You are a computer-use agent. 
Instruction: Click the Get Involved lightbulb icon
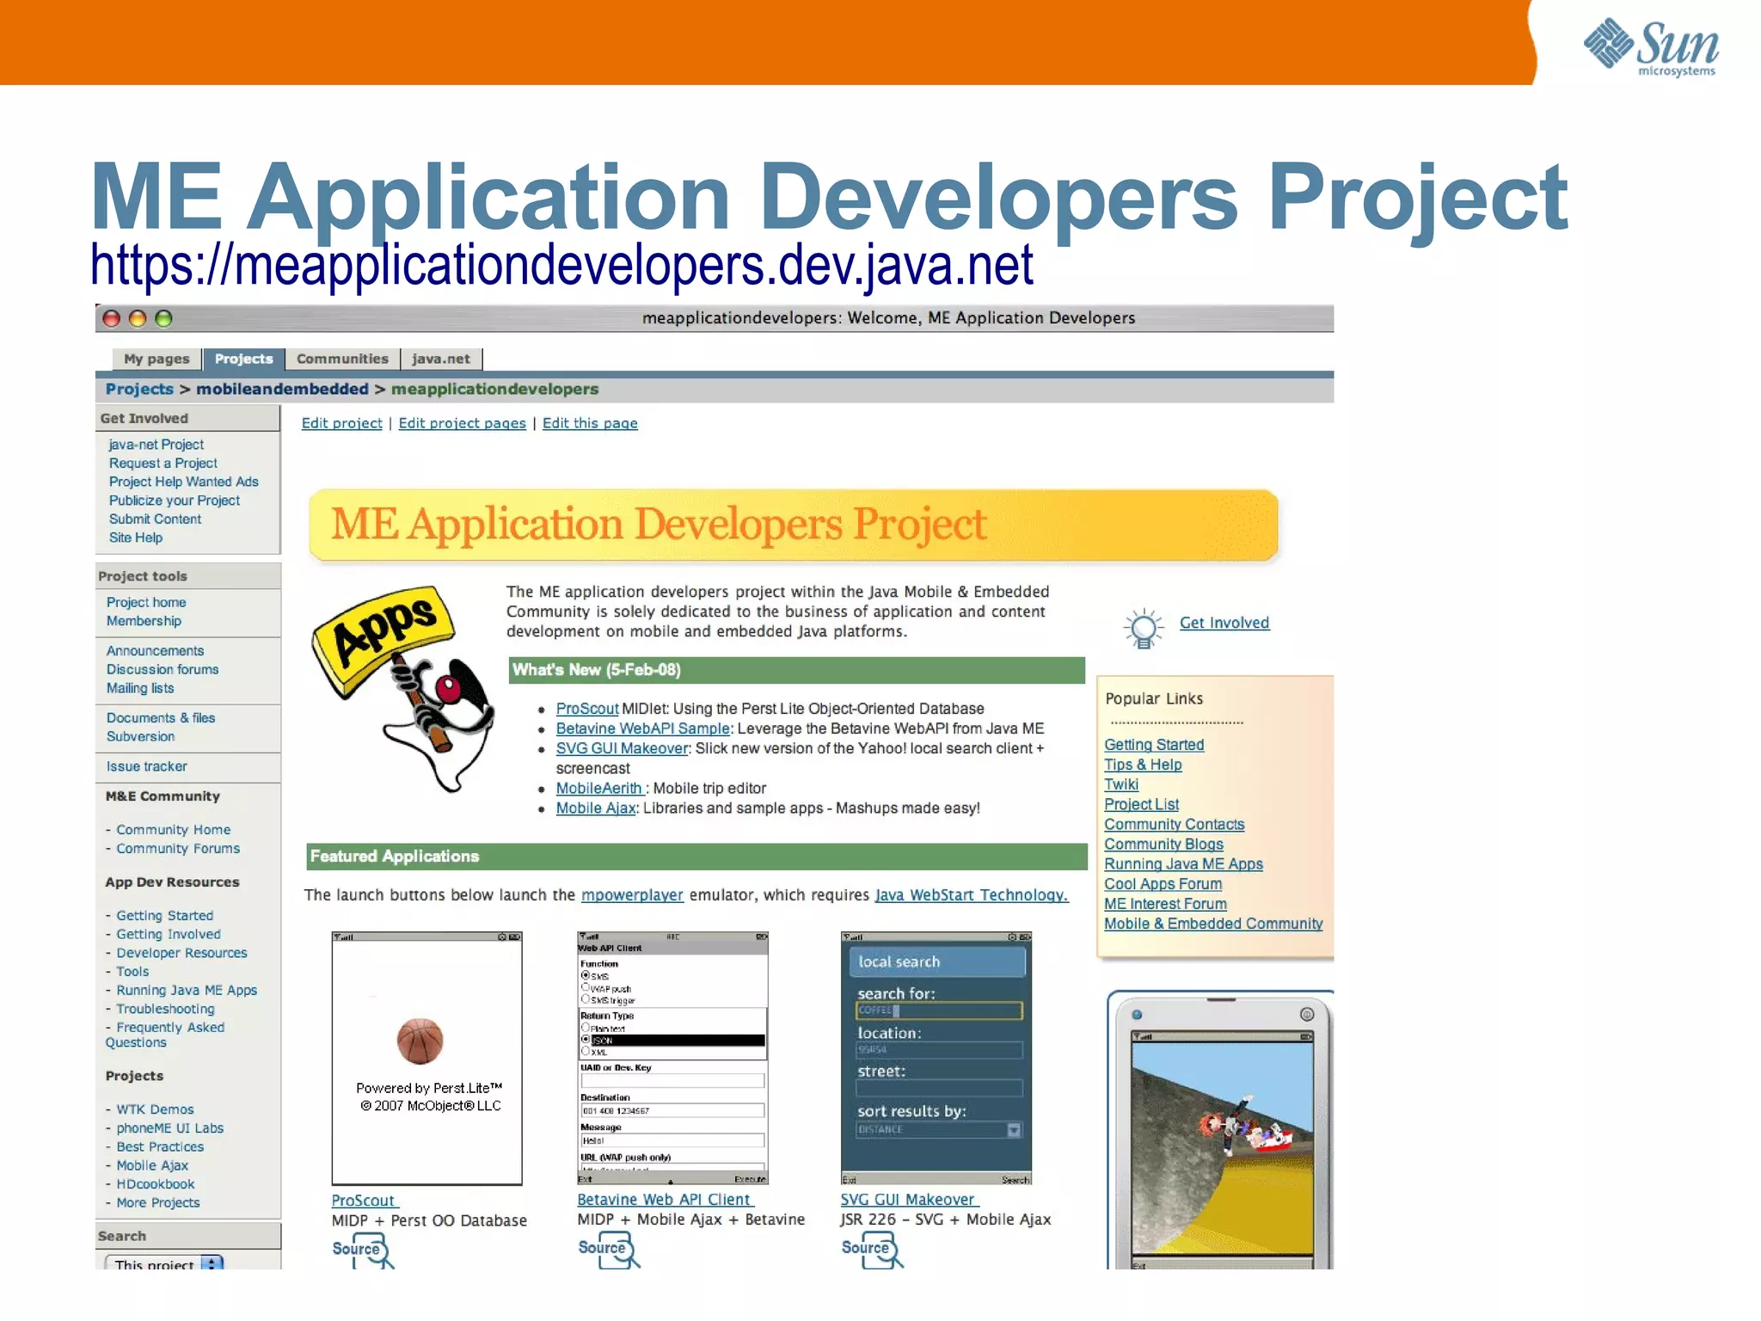pos(1144,629)
